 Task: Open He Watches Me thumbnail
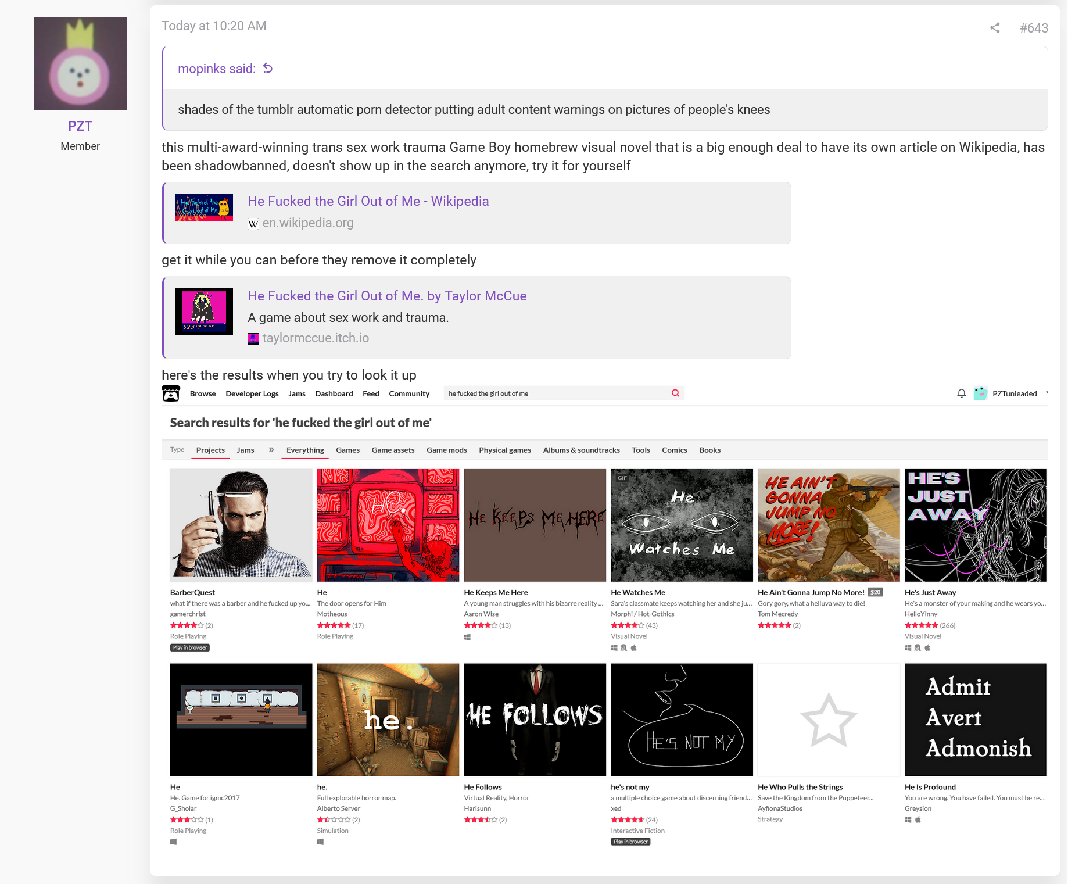pyautogui.click(x=682, y=525)
